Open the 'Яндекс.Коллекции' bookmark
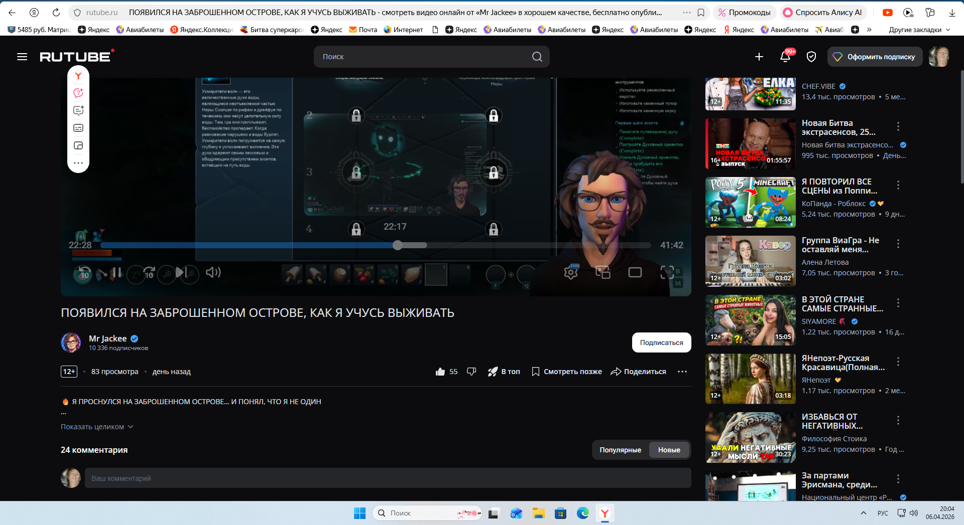This screenshot has height=525, width=964. (x=202, y=30)
